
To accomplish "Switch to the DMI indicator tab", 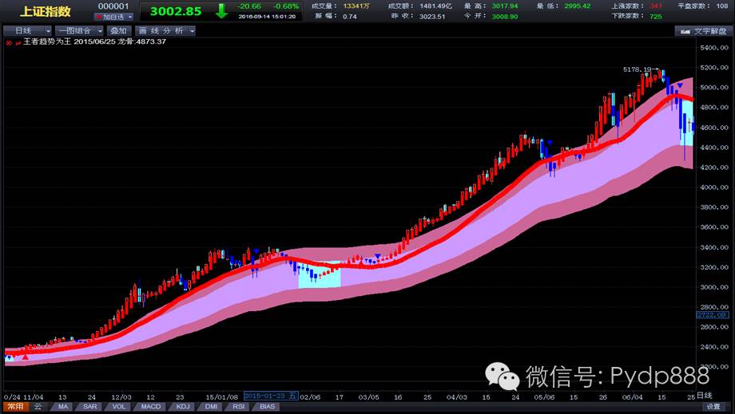I will click(211, 407).
